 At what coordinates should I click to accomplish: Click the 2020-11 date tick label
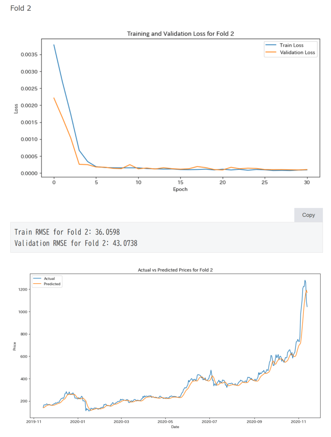coord(298,421)
